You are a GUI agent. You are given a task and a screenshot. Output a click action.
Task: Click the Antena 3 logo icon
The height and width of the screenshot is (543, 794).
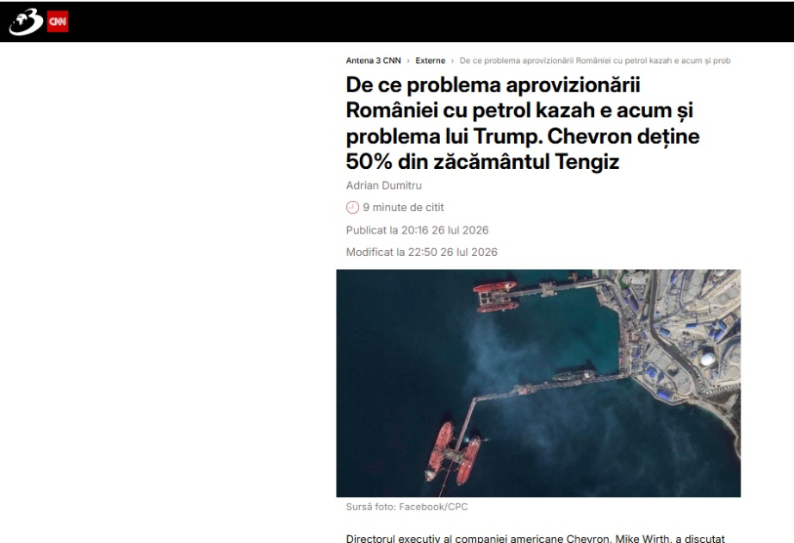point(27,22)
